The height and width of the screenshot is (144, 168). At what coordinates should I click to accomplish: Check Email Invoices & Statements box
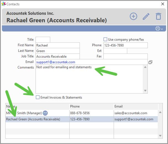38,97
